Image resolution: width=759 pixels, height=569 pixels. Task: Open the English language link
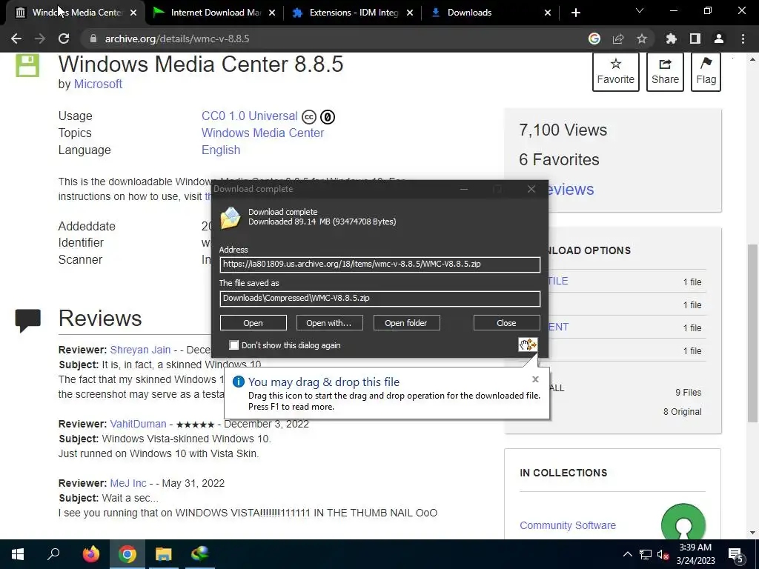pyautogui.click(x=221, y=150)
